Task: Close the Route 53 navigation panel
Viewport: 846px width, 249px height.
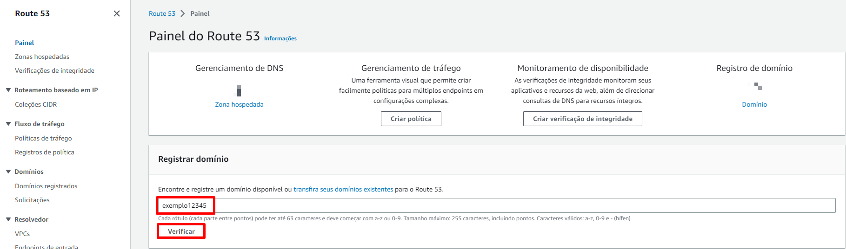Action: pyautogui.click(x=117, y=13)
